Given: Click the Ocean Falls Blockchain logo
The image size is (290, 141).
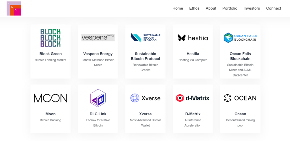Looking at the screenshot, I should click(240, 38).
